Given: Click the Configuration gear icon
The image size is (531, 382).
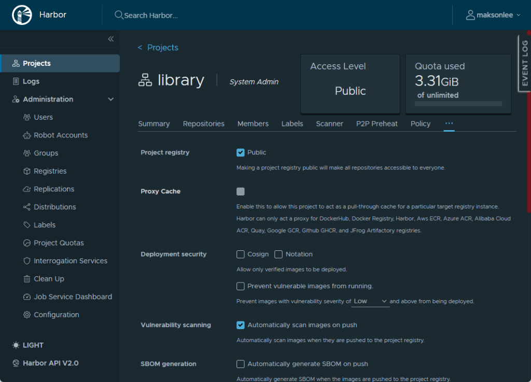Looking at the screenshot, I should 27,315.
